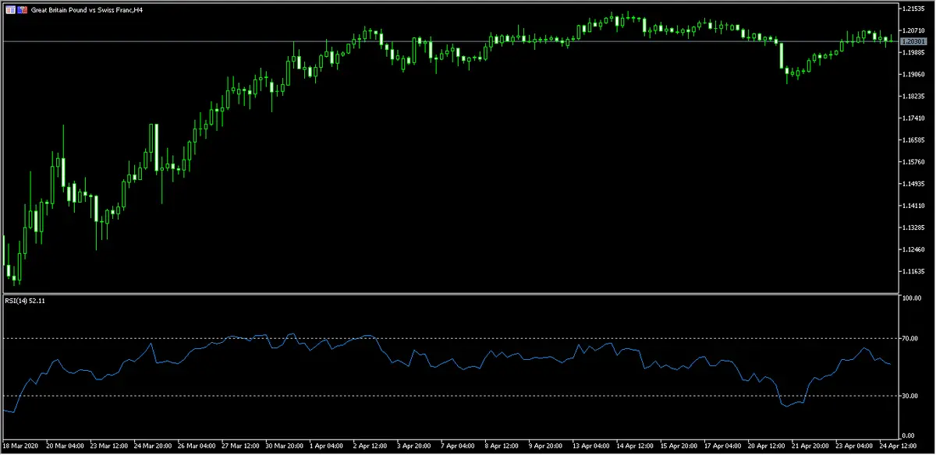Click the 1.15760 price scale value

(913, 162)
